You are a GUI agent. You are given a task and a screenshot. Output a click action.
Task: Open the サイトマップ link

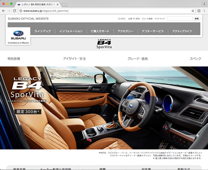[x=159, y=19]
